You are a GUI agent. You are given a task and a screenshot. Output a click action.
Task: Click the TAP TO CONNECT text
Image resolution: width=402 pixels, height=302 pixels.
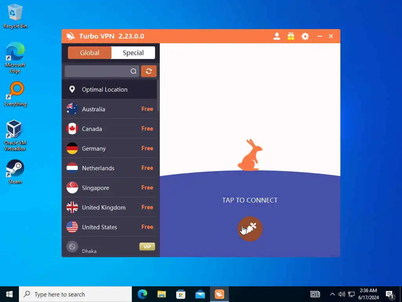(250, 200)
